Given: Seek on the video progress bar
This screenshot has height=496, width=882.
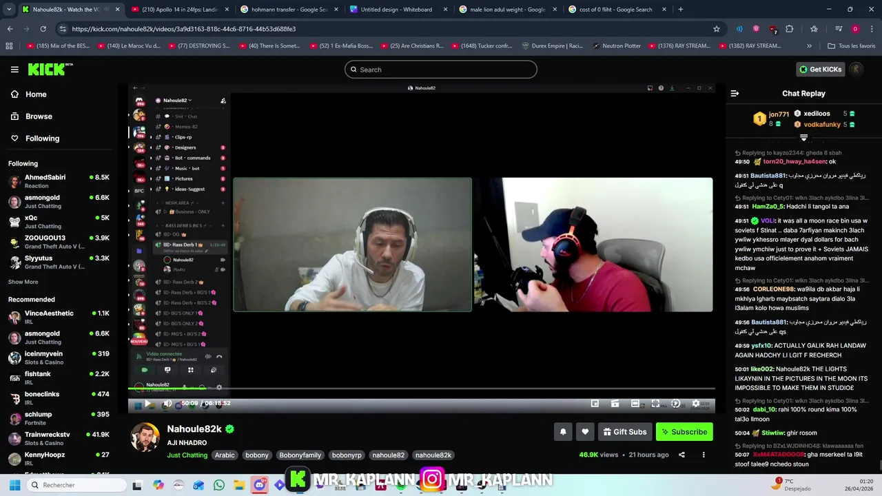Looking at the screenshot, I should pos(421,389).
